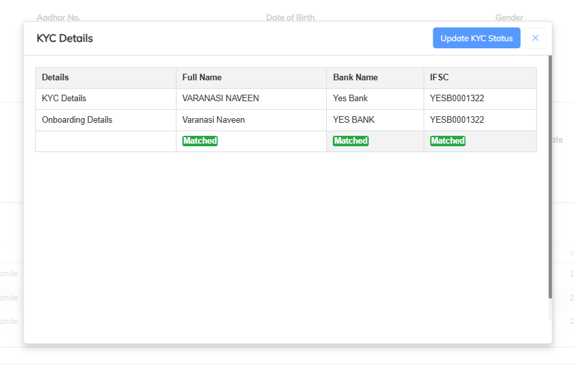Click the Details column header
This screenshot has height=365, width=574.
click(x=56, y=77)
